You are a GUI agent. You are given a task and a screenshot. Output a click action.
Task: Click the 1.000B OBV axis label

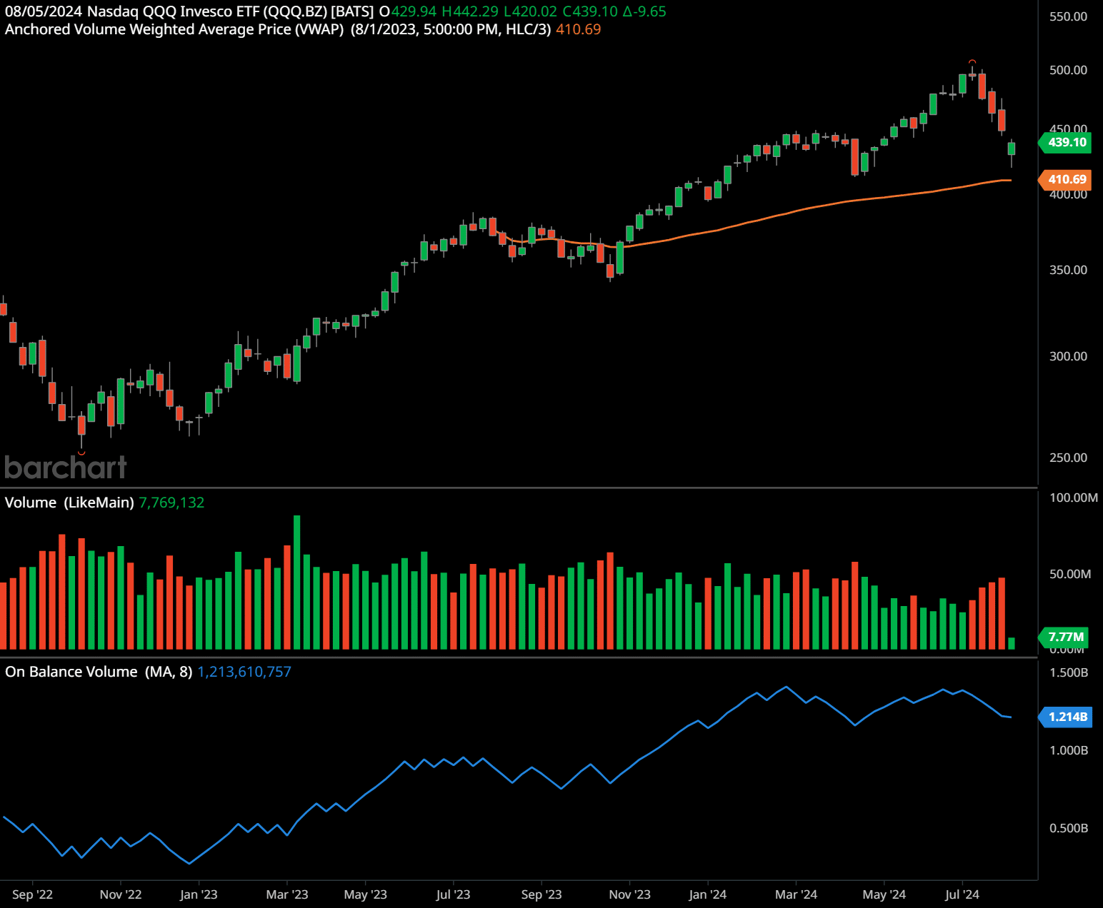pos(1068,750)
